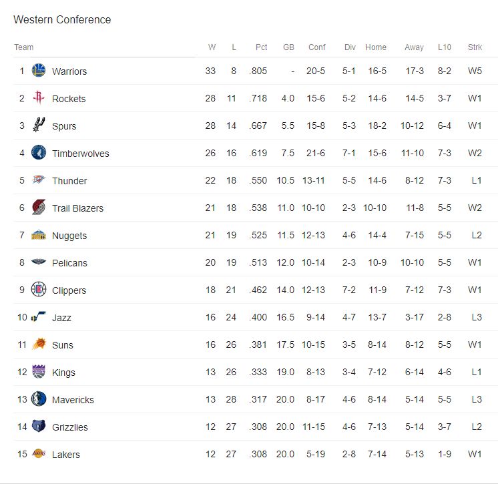This screenshot has width=498, height=484.
Task: Click the Lakers team logo
Action: (x=39, y=454)
